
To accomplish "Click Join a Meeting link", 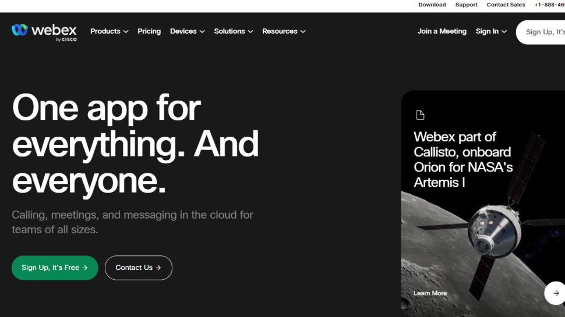I will (x=442, y=31).
